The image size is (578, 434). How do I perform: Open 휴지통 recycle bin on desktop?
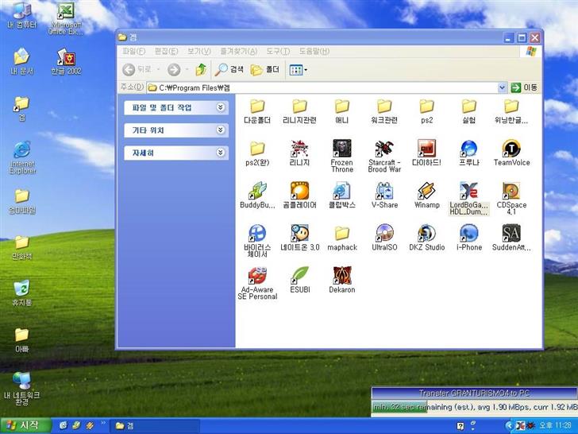pos(22,293)
